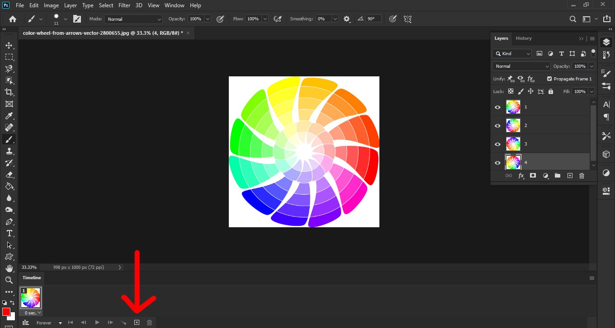Click the red foreground color swatch
Image resolution: width=615 pixels, height=328 pixels.
pos(6,312)
